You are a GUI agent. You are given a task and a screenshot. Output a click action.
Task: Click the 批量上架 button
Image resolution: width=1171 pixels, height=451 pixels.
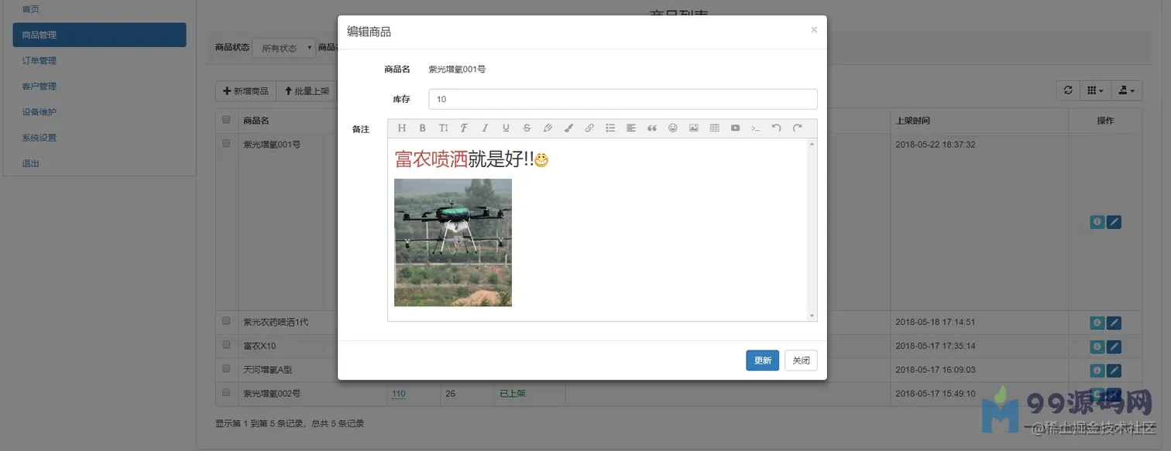click(x=307, y=91)
